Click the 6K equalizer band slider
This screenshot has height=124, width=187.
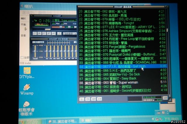point(69,51)
